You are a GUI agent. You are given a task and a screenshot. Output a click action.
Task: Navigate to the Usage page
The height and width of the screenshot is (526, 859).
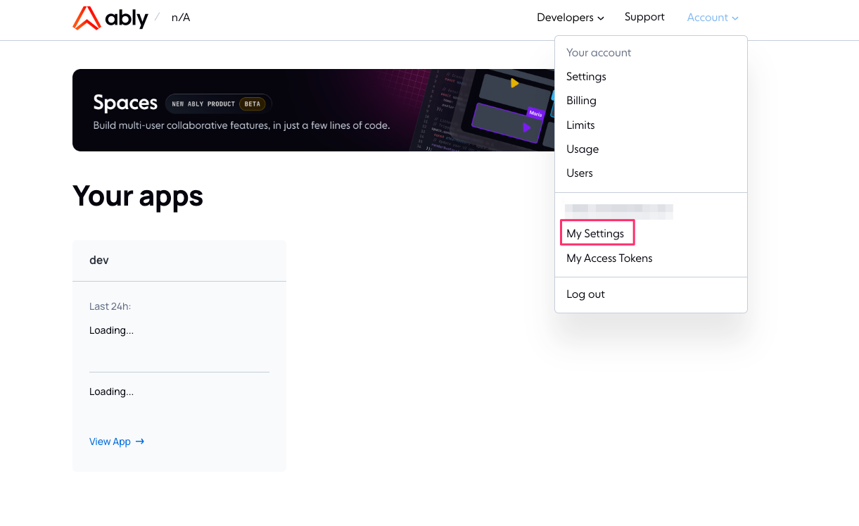point(582,149)
